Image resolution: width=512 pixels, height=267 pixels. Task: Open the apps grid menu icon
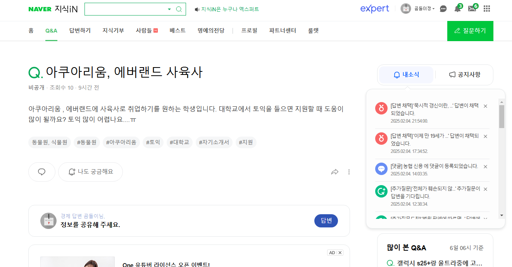click(x=487, y=9)
